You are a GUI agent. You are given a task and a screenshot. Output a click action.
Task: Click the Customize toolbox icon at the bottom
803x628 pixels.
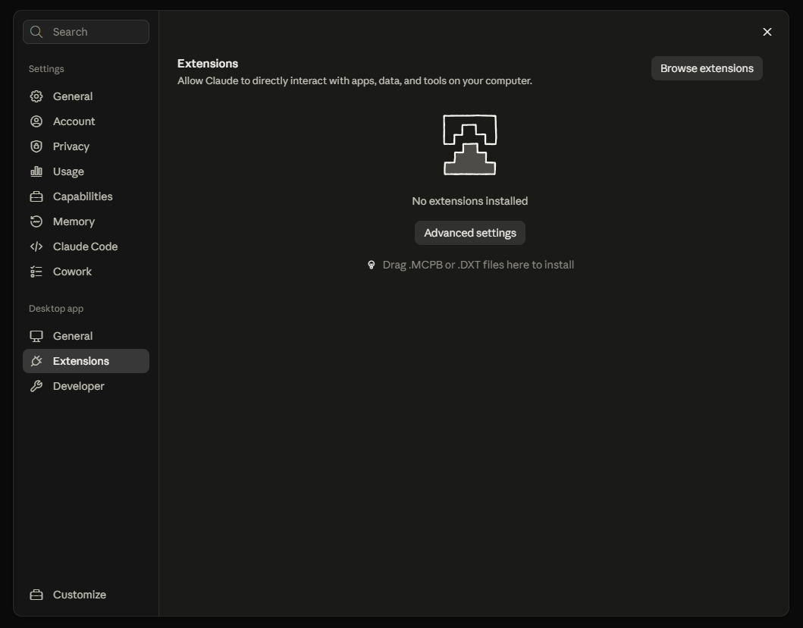pos(36,595)
